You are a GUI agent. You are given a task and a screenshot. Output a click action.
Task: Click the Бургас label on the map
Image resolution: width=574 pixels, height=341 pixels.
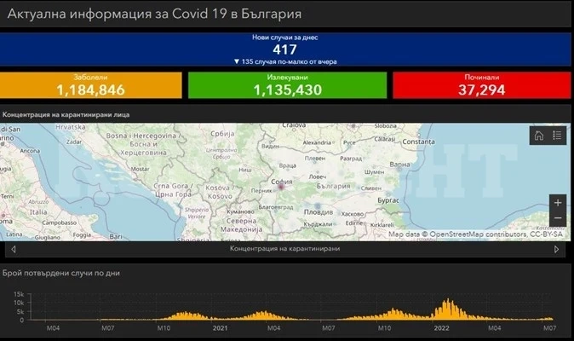point(388,200)
